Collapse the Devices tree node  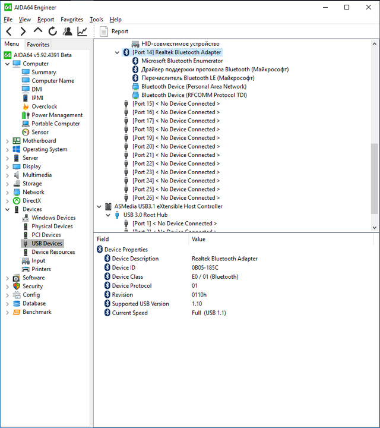tap(7, 209)
